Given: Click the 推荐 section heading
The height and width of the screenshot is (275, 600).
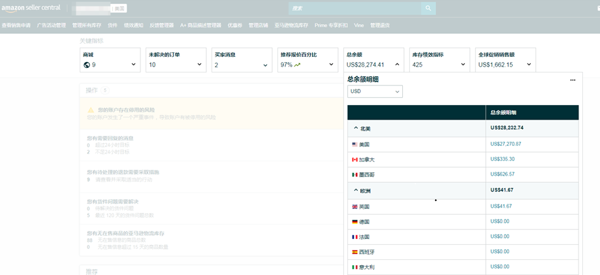Looking at the screenshot, I should coord(92,272).
